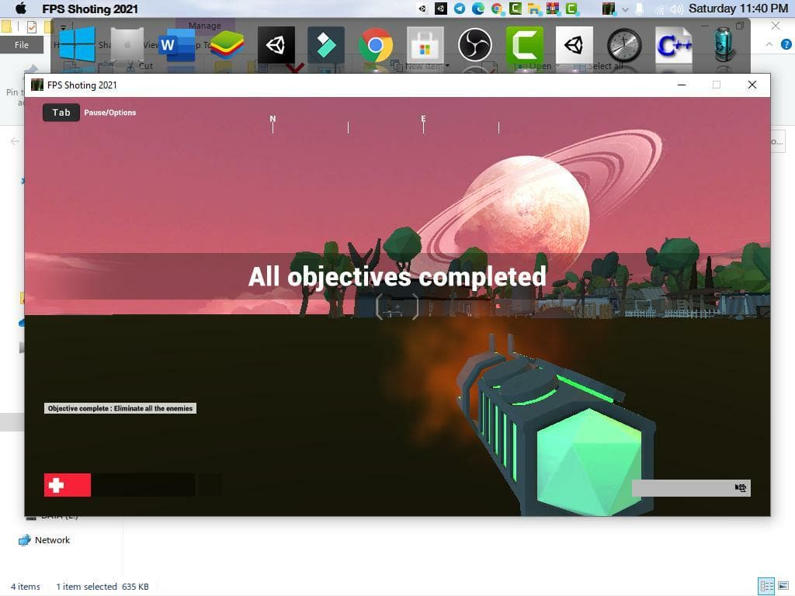This screenshot has width=795, height=596.
Task: Click the 'All objectives completed' banner
Action: (x=397, y=276)
